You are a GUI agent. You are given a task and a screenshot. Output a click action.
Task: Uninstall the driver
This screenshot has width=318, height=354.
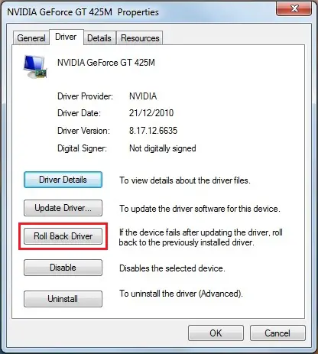point(63,299)
